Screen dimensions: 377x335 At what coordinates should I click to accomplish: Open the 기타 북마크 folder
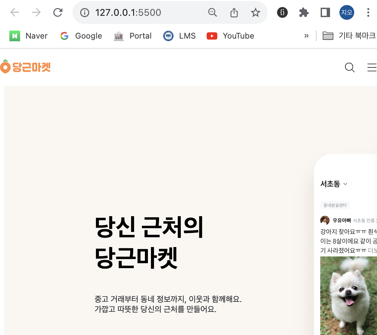[x=349, y=36]
